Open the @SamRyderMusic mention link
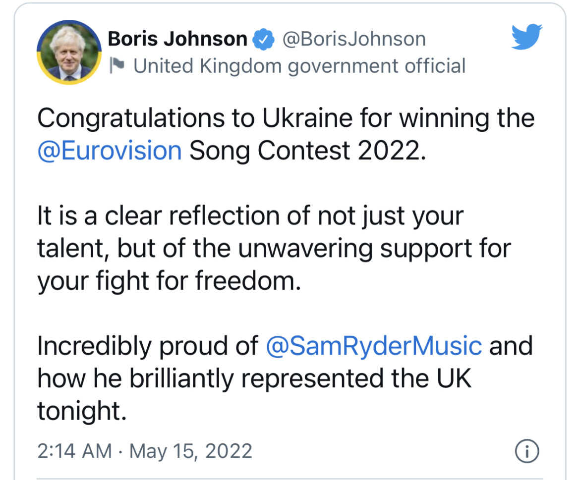 (x=374, y=346)
